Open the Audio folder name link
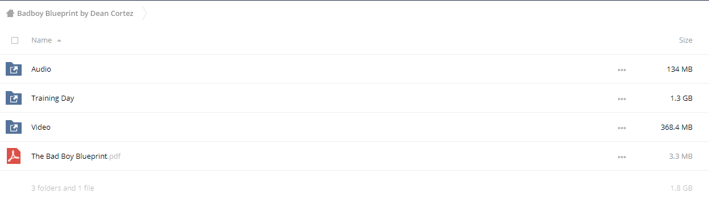The height and width of the screenshot is (214, 709). 41,69
